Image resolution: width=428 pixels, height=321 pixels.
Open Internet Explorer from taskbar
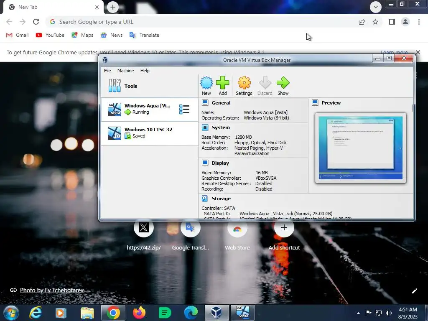[x=35, y=313]
